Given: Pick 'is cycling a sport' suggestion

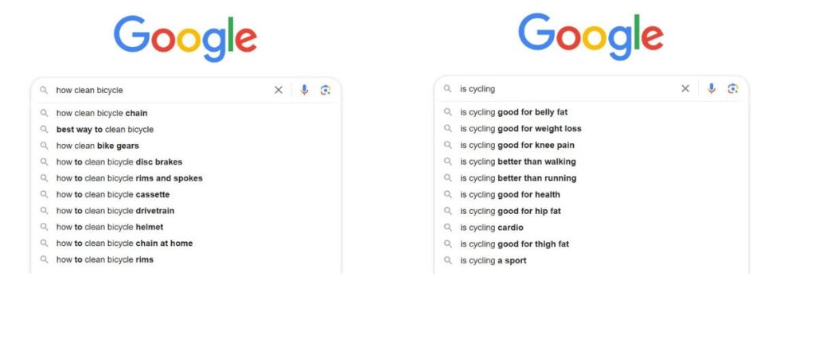Looking at the screenshot, I should click(493, 261).
